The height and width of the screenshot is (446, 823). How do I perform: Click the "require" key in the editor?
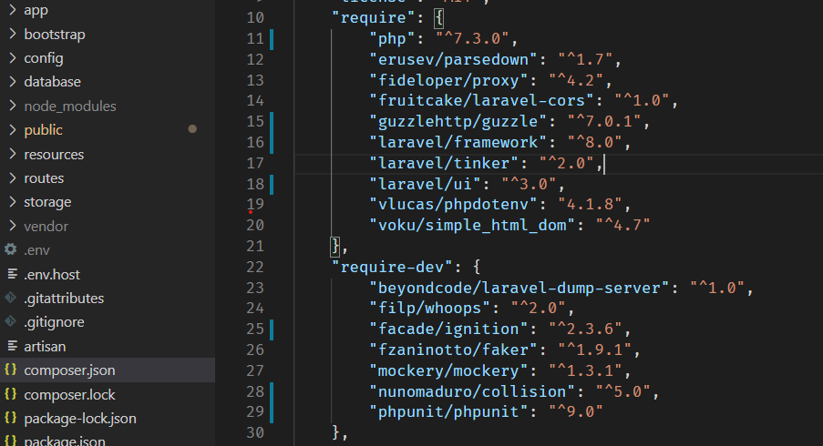(374, 18)
